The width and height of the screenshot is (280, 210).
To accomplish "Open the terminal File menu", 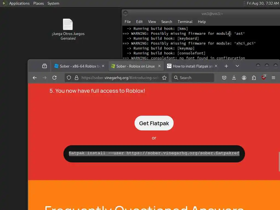I will [x=127, y=22].
